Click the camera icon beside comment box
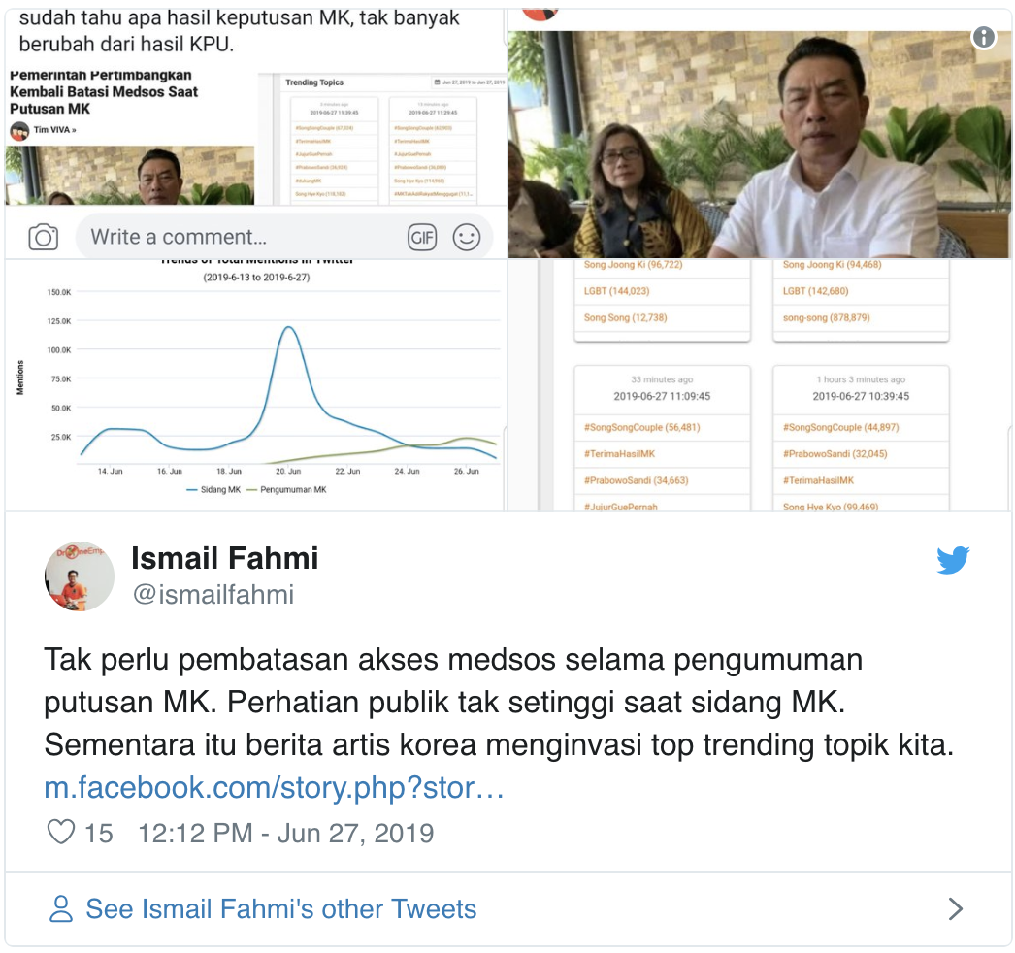This screenshot has width=1015, height=953. 44,237
